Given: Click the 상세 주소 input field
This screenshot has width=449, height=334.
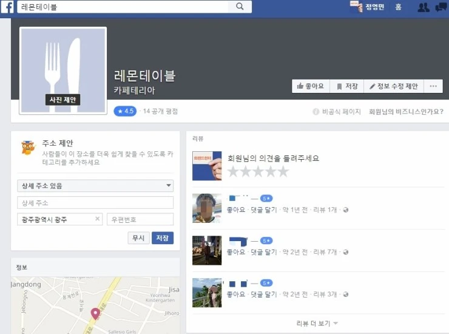Looking at the screenshot, I should click(x=95, y=203).
